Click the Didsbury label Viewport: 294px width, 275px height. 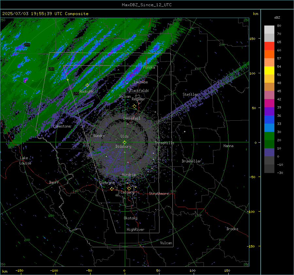[x=123, y=146]
